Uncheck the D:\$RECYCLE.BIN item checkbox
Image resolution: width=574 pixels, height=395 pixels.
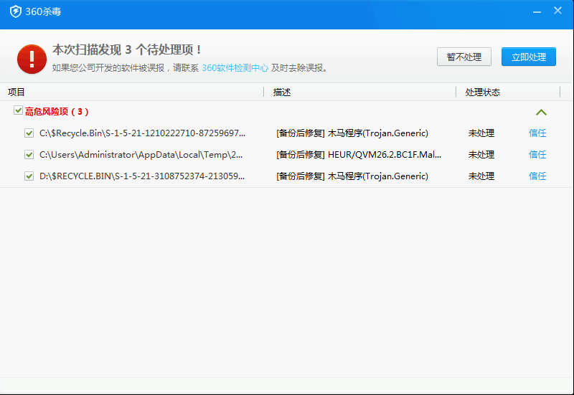click(29, 176)
